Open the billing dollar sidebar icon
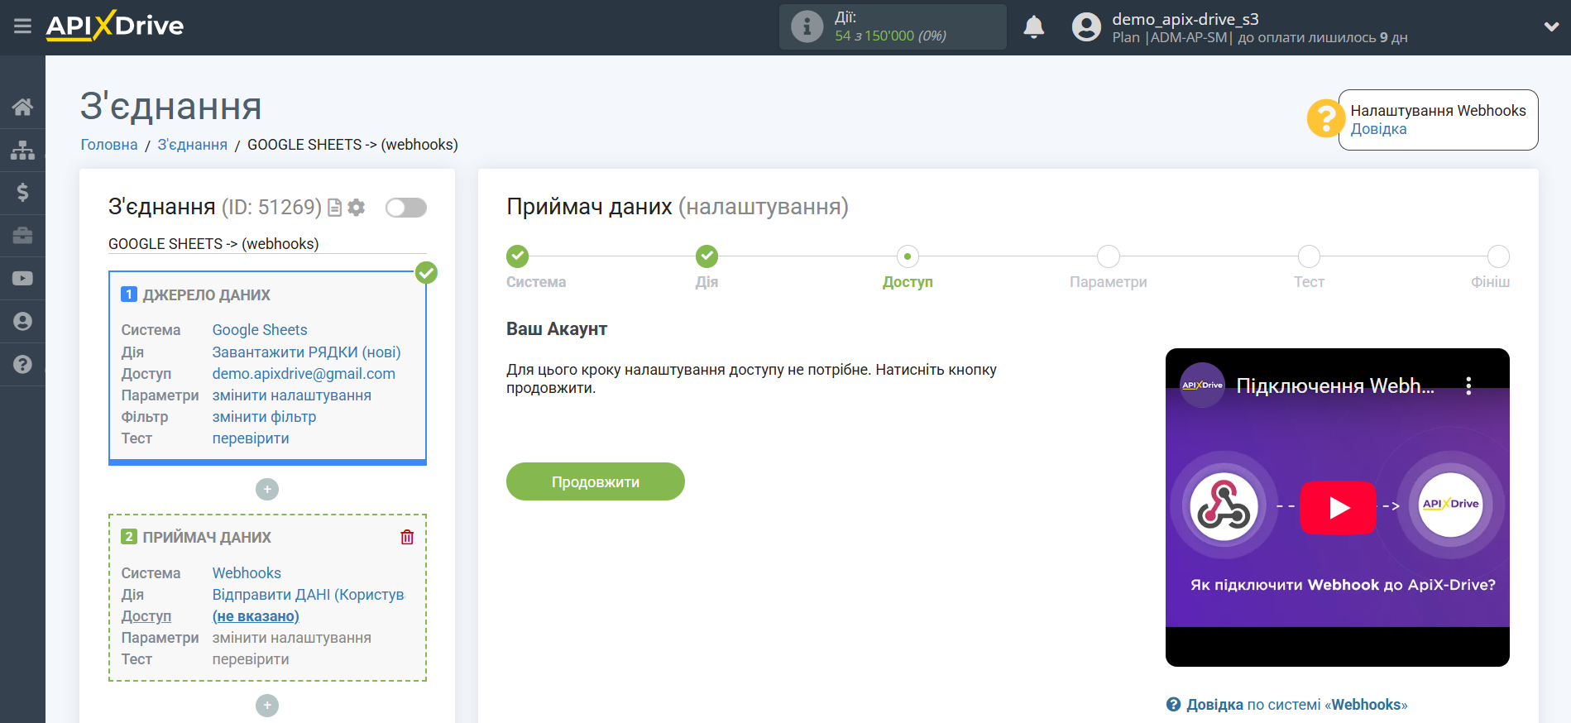 [x=22, y=193]
